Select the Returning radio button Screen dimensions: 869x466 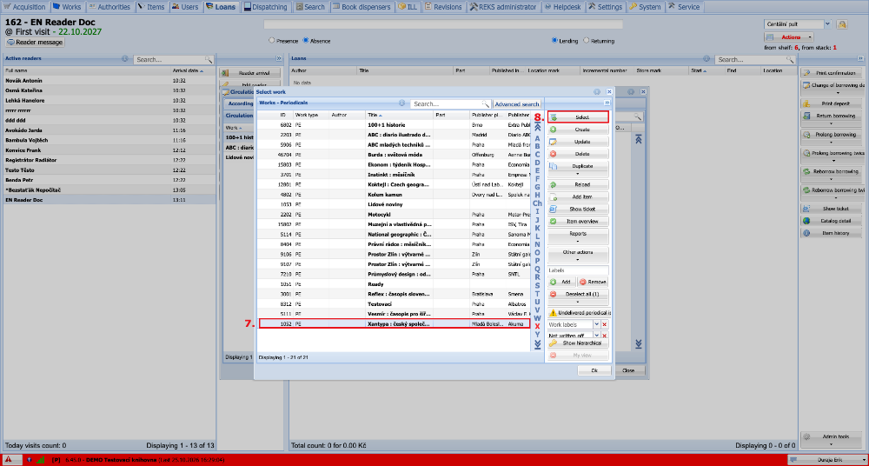pos(587,41)
